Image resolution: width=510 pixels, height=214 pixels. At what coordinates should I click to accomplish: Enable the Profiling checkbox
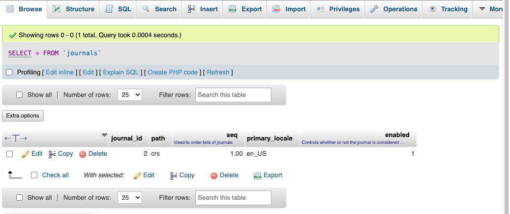pos(9,72)
